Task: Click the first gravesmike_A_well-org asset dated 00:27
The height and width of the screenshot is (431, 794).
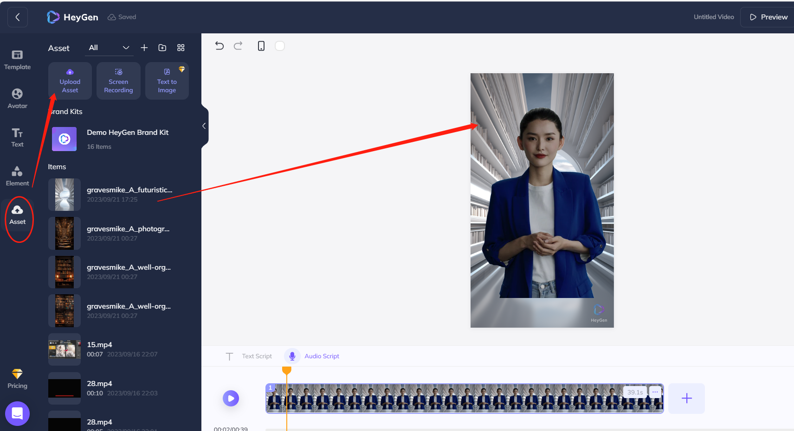Action: (x=118, y=272)
